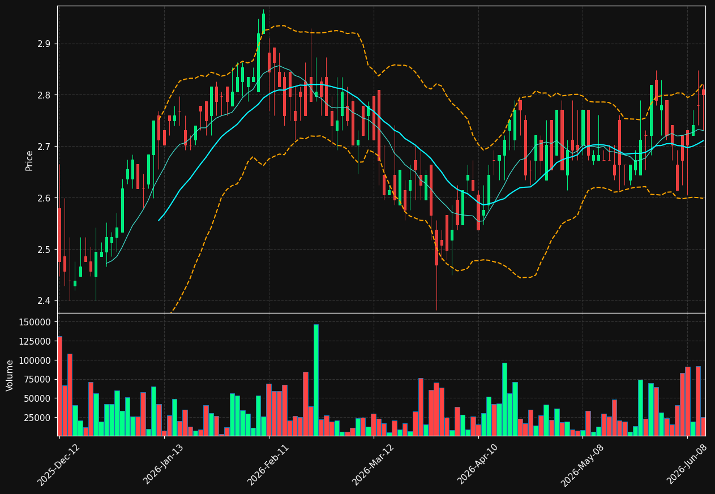Click the 2025-Dec-12 date label
The height and width of the screenshot is (494, 715).
click(59, 464)
